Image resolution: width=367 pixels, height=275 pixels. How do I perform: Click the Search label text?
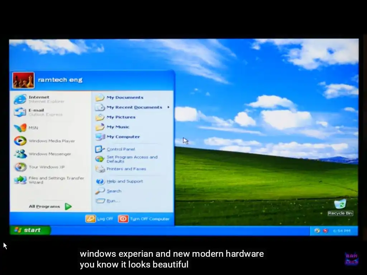114,191
